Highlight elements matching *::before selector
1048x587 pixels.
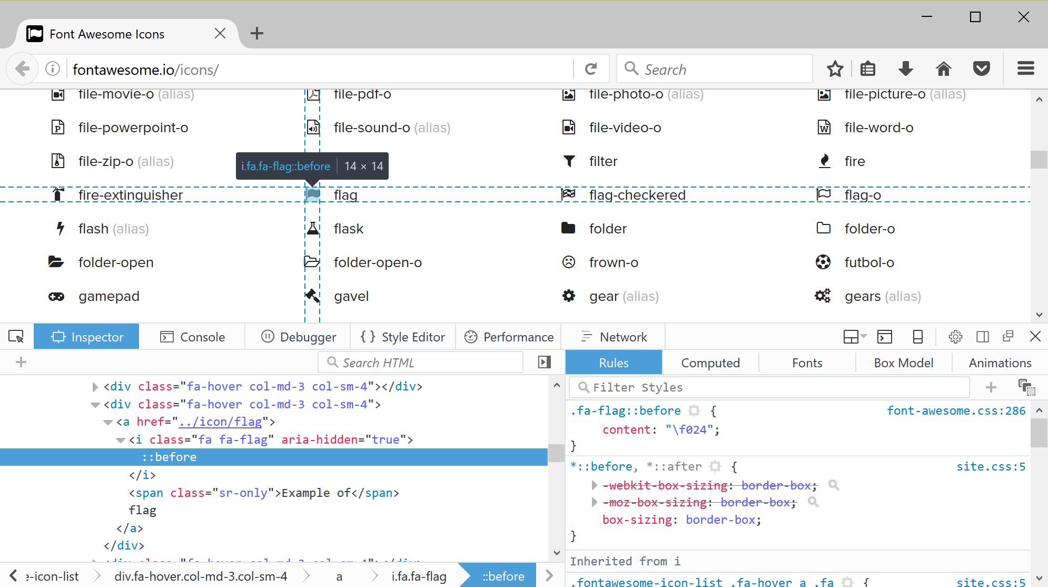coord(715,466)
